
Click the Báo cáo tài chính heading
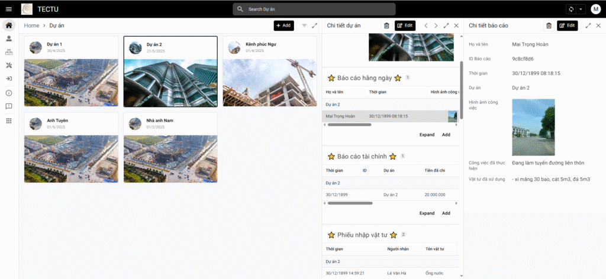coord(362,156)
